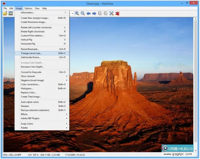200x159 pixels.
Task: Choose Create New (empty) image...
Action: click(x=42, y=18)
